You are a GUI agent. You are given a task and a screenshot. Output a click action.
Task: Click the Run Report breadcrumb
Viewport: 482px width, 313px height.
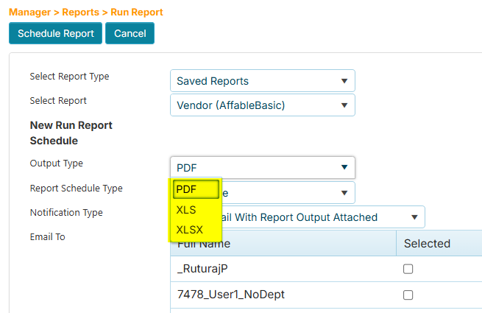point(136,12)
